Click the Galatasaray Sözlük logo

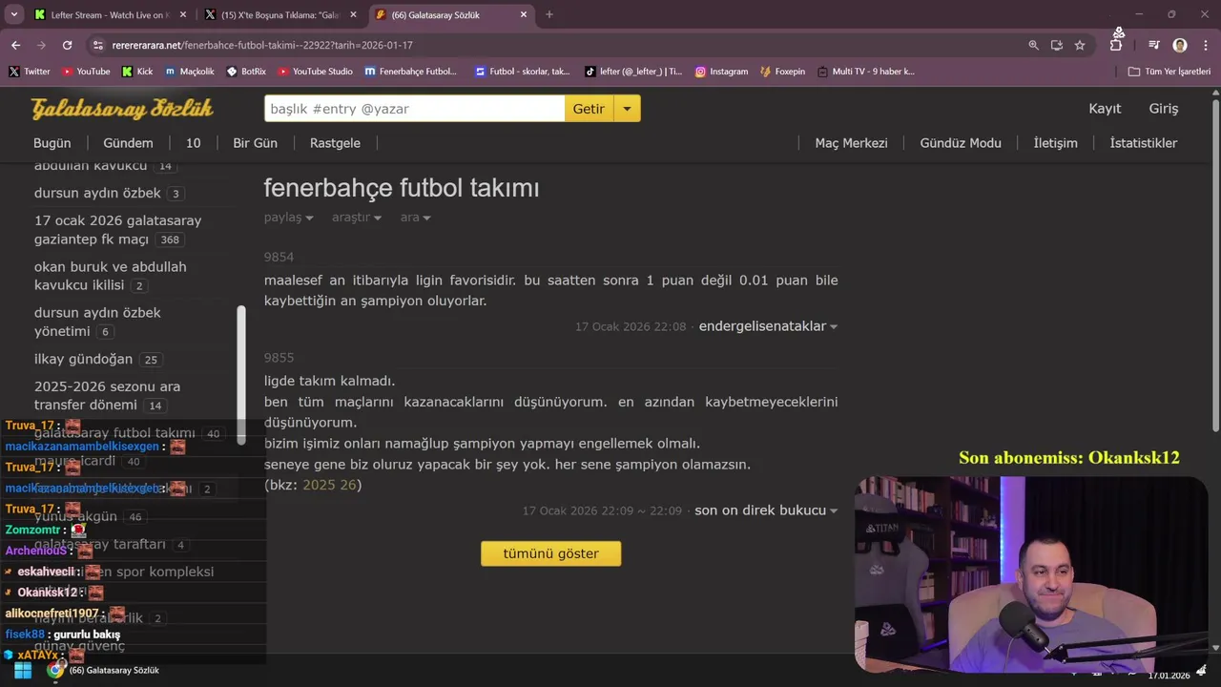(x=122, y=109)
